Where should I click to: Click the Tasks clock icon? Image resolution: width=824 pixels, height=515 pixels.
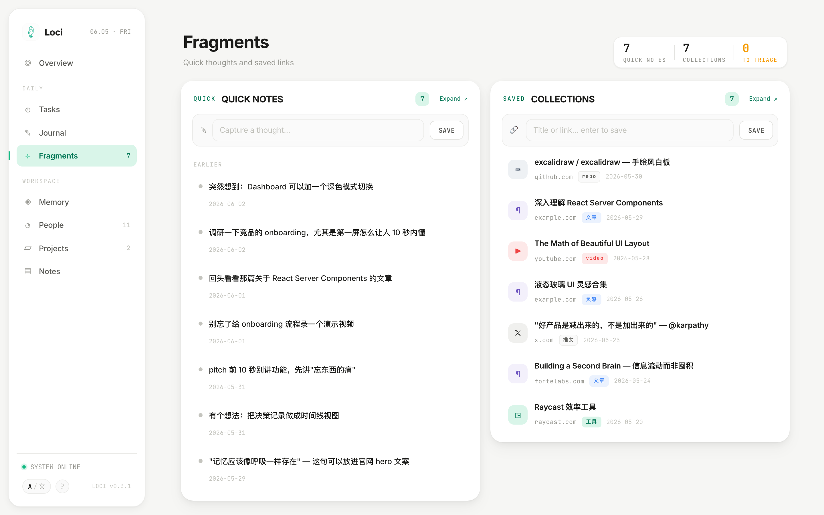click(28, 110)
